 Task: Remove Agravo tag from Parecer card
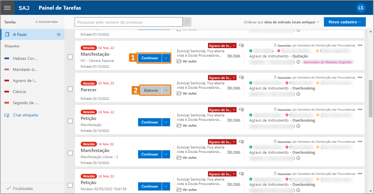pyautogui.click(x=234, y=78)
